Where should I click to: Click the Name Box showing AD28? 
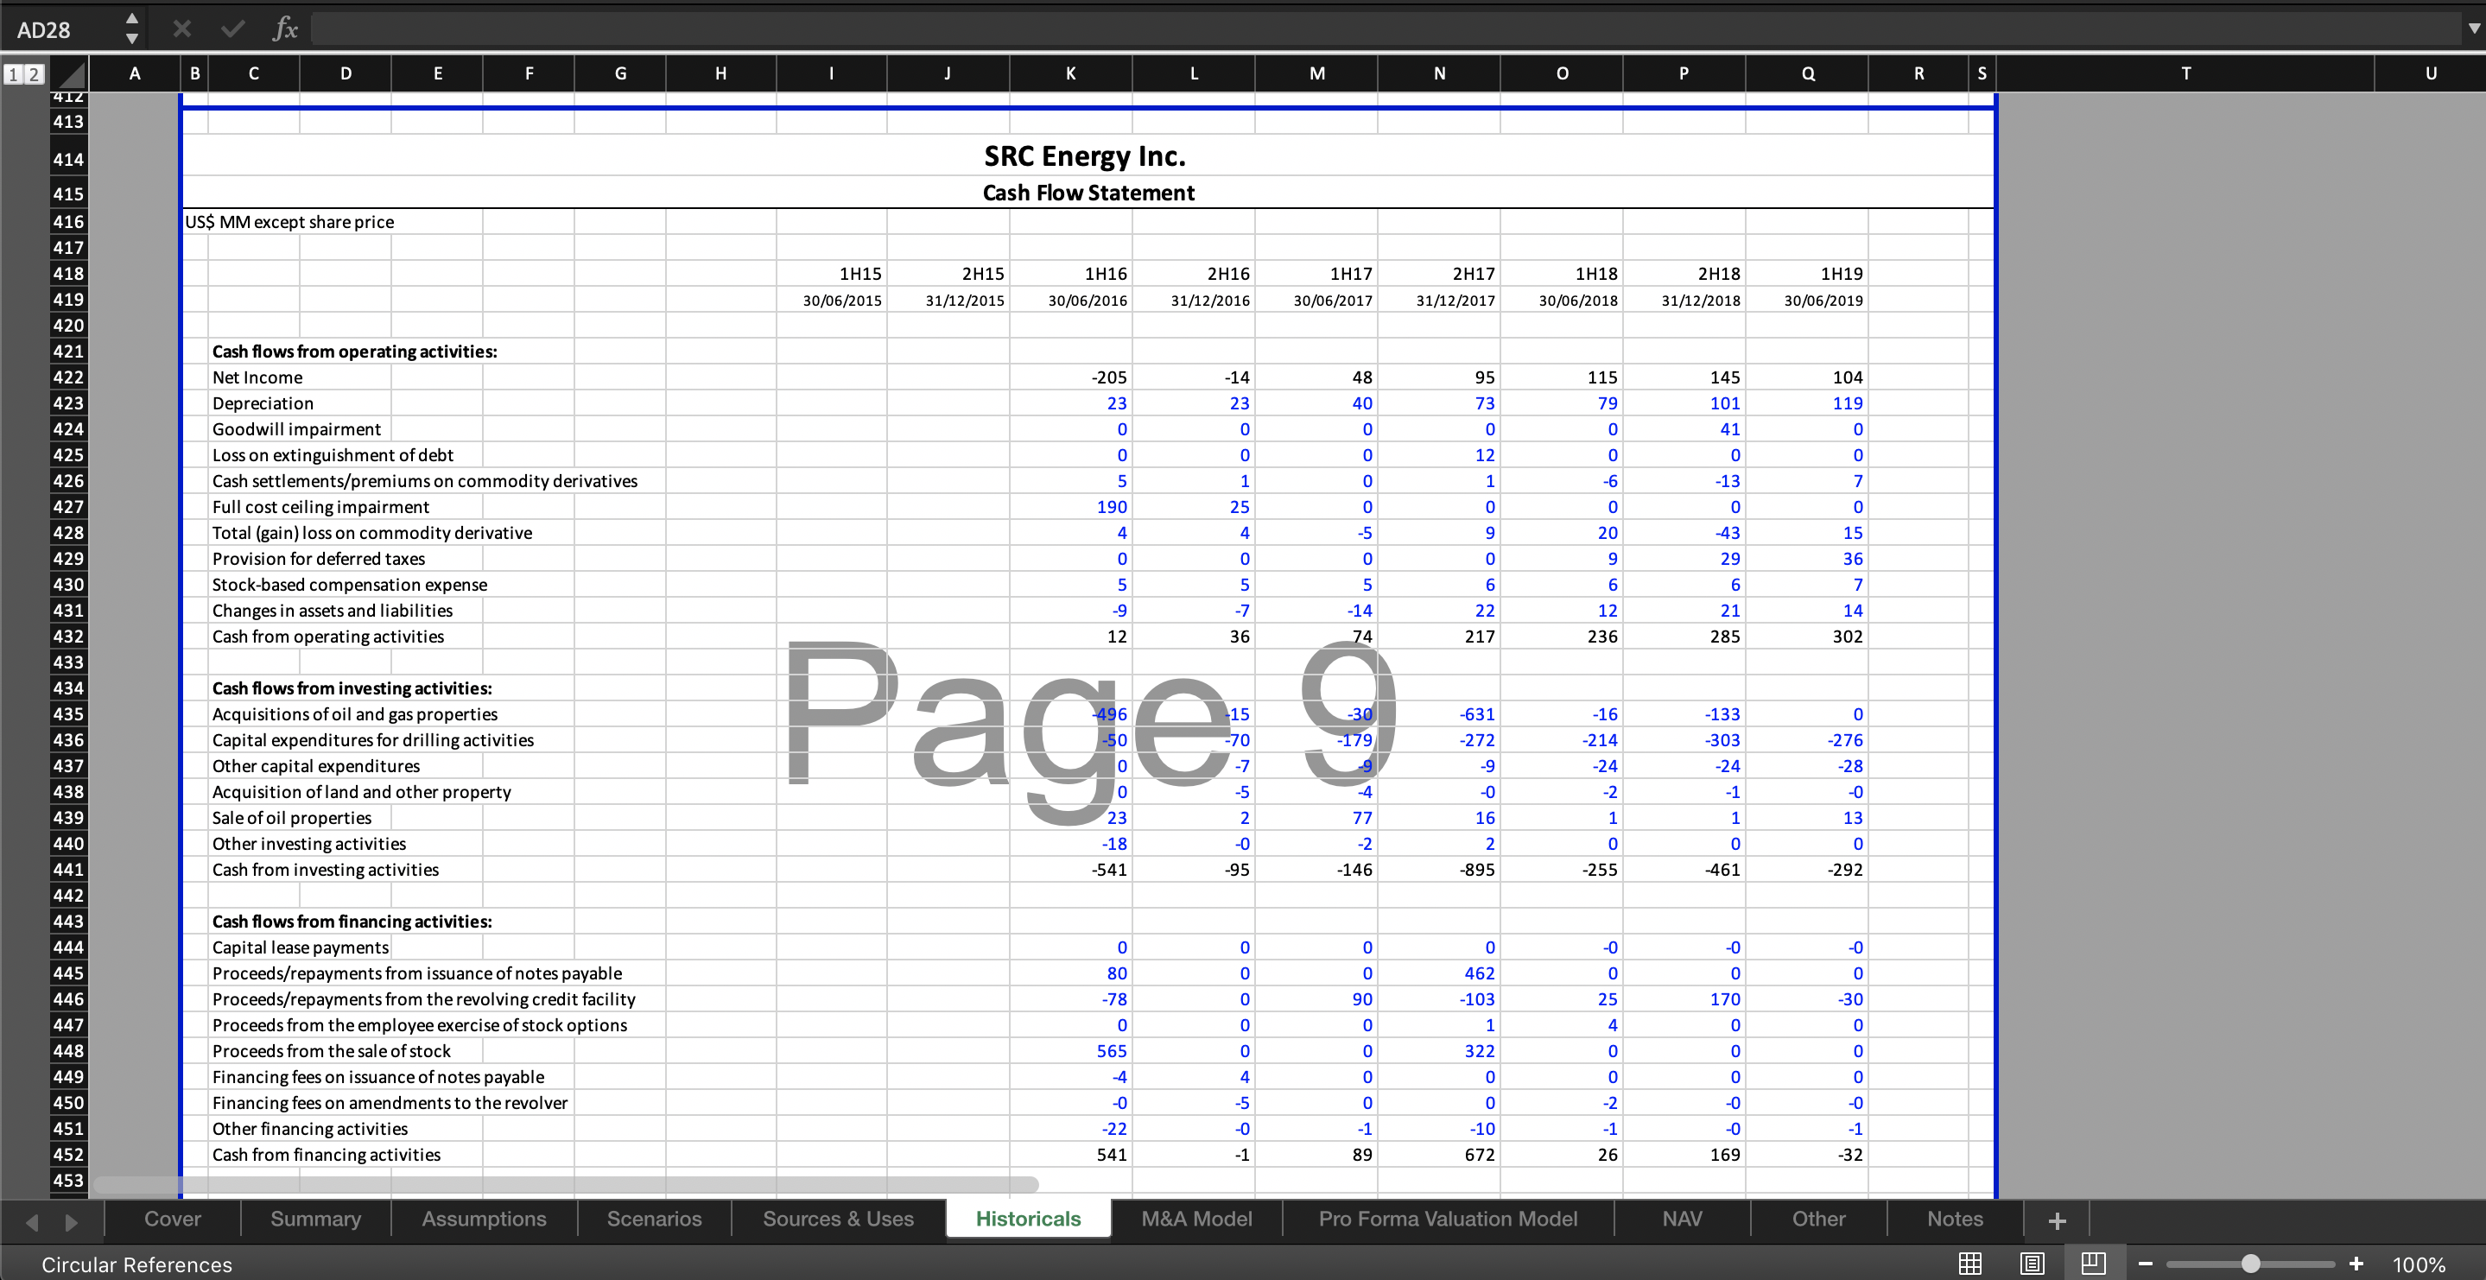[x=63, y=29]
